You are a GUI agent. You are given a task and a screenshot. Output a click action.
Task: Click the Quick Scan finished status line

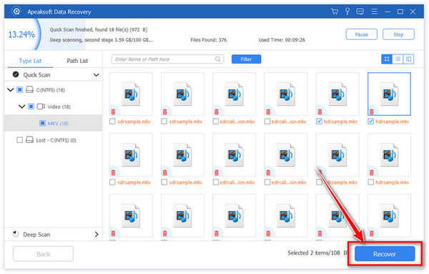coord(99,29)
